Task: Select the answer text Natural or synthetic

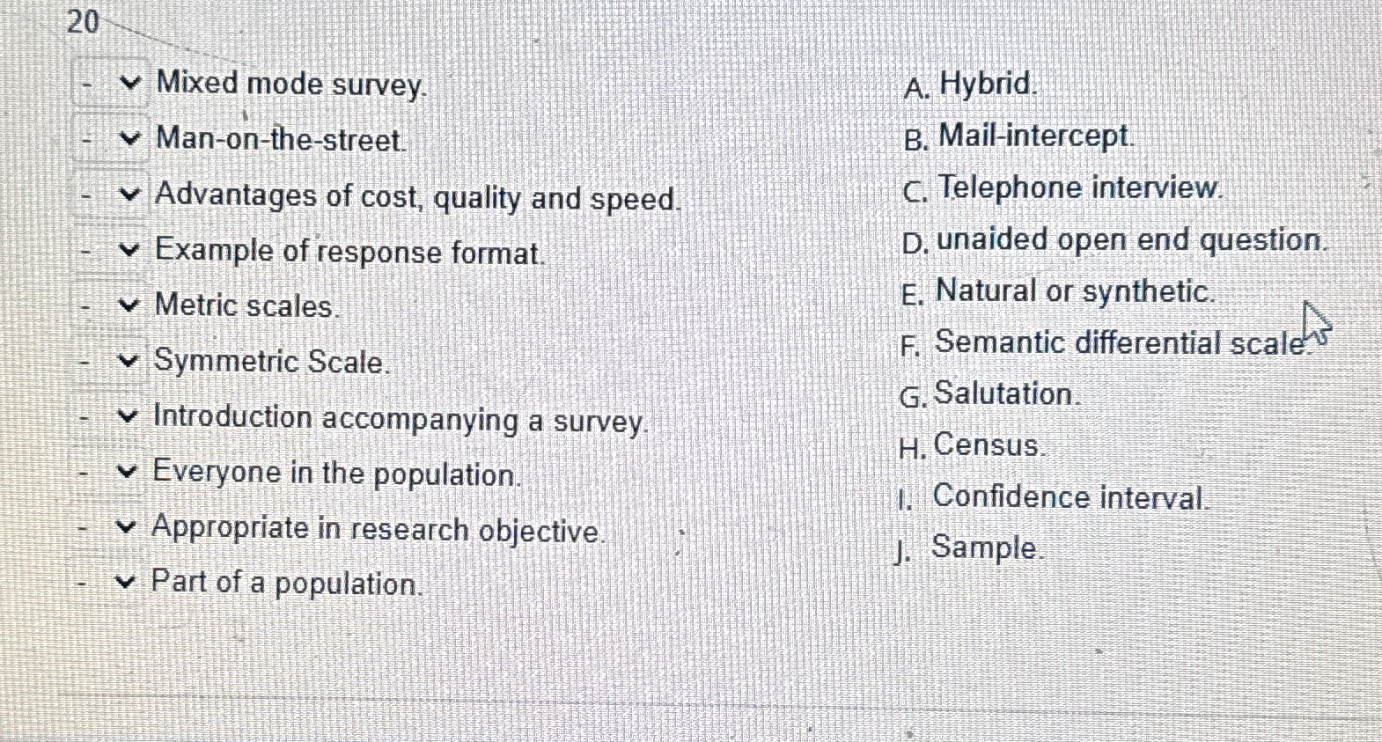Action: (x=1074, y=291)
